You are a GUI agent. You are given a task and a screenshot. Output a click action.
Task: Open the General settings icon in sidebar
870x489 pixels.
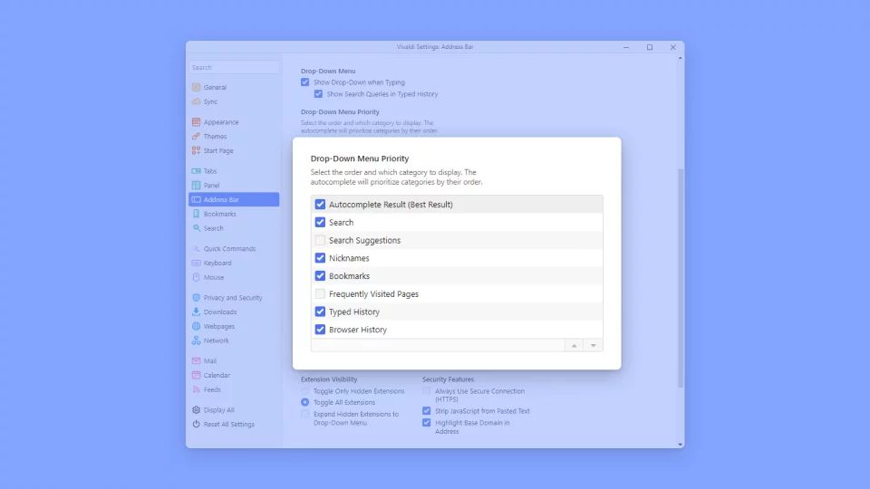click(196, 87)
